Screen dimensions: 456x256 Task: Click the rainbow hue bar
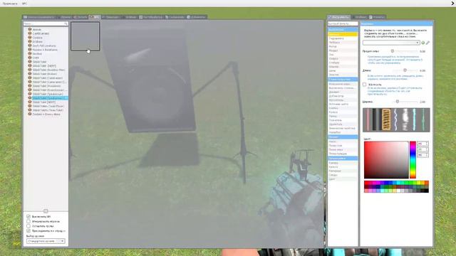413,159
